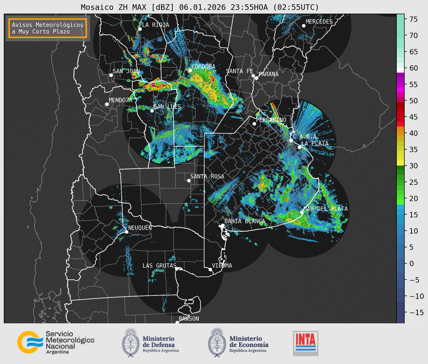428x364 pixels.
Task: Click the Bahía Blanca city marker
Action: pyautogui.click(x=222, y=225)
